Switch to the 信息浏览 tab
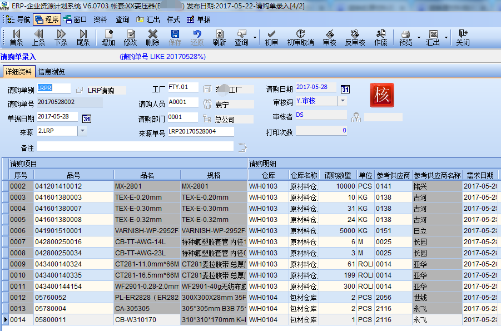This screenshot has width=501, height=331. (52, 72)
